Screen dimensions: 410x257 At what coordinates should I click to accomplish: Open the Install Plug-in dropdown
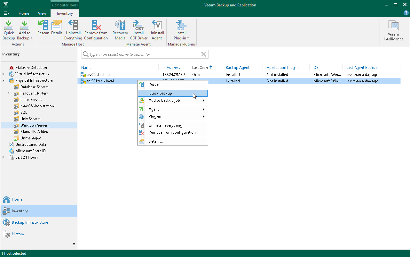tap(181, 30)
